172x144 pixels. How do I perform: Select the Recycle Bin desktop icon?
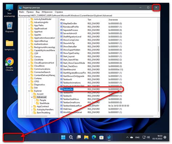pyautogui.click(x=9, y=27)
